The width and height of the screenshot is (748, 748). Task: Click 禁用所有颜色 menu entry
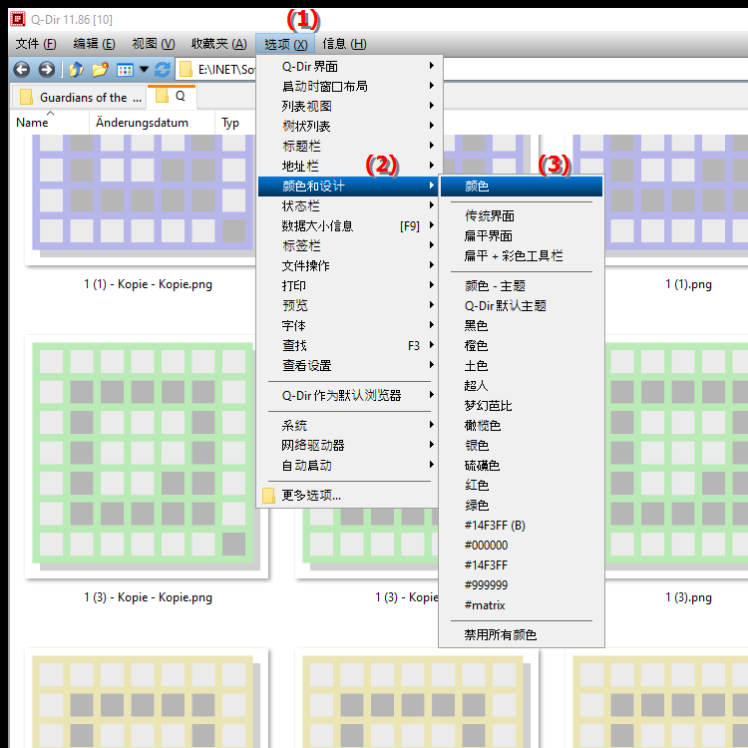(521, 635)
